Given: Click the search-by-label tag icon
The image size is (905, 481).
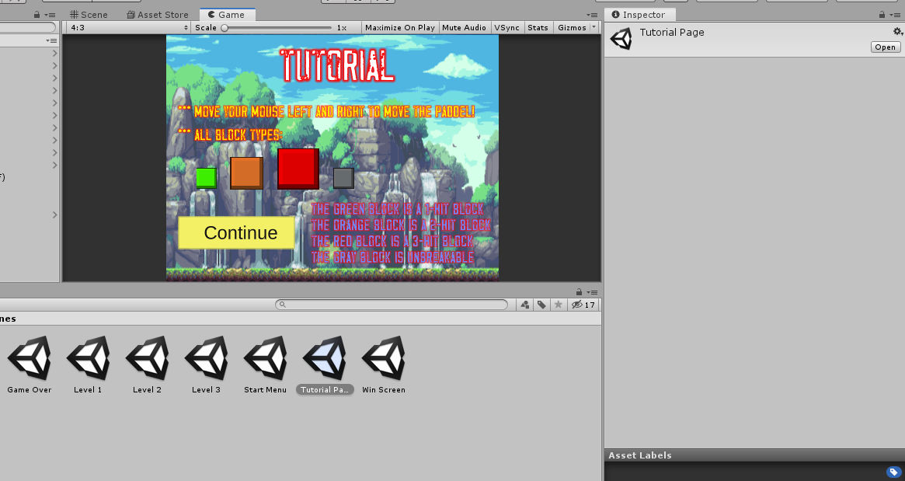Looking at the screenshot, I should tap(541, 305).
